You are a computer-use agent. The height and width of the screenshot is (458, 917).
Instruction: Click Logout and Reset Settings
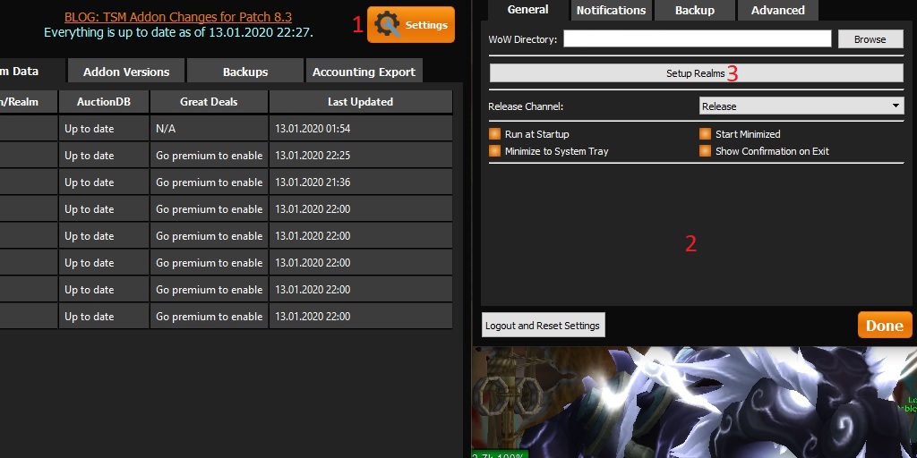coord(543,326)
